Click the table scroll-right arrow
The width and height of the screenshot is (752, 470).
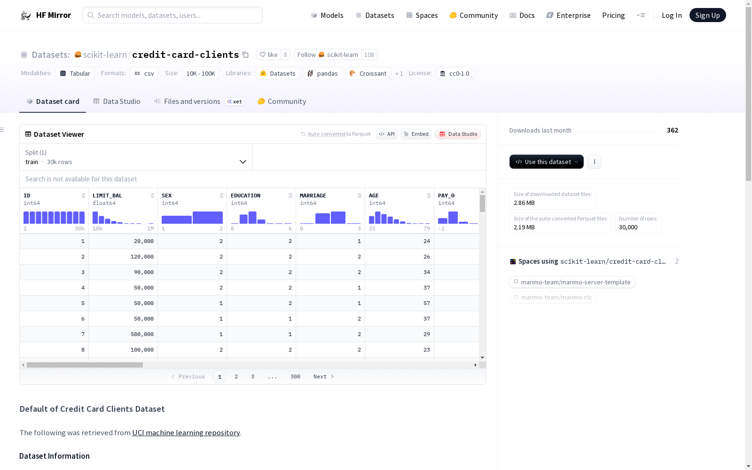[476, 365]
